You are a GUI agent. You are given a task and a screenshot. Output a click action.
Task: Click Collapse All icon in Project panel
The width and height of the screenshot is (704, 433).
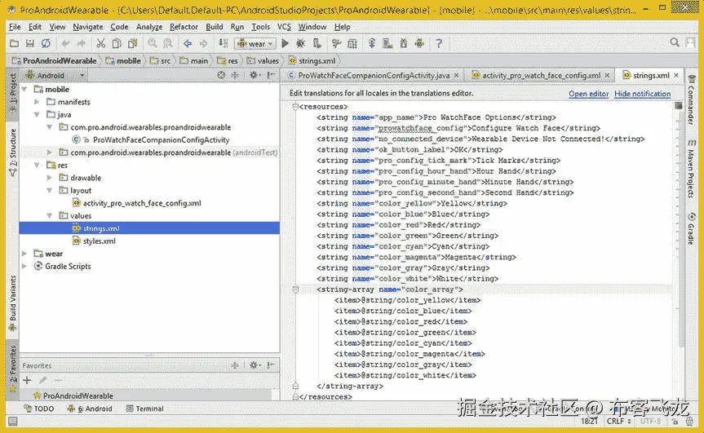234,75
